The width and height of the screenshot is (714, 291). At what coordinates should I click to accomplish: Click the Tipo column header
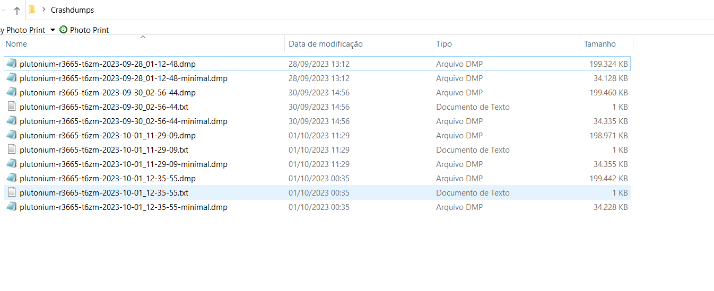(443, 44)
